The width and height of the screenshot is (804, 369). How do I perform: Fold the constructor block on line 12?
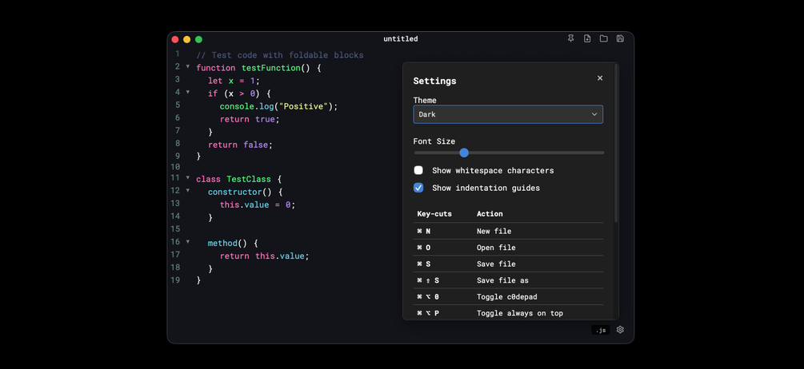(x=188, y=191)
